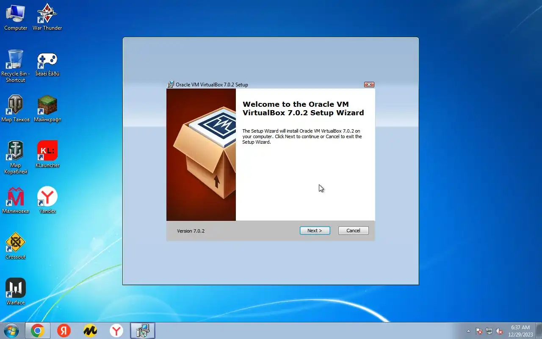Open the network tray icon
Viewport: 542px width, 339px height.
(x=489, y=331)
